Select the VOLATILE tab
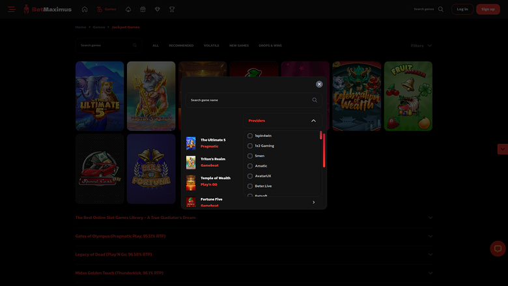Image resolution: width=508 pixels, height=286 pixels. 211,46
